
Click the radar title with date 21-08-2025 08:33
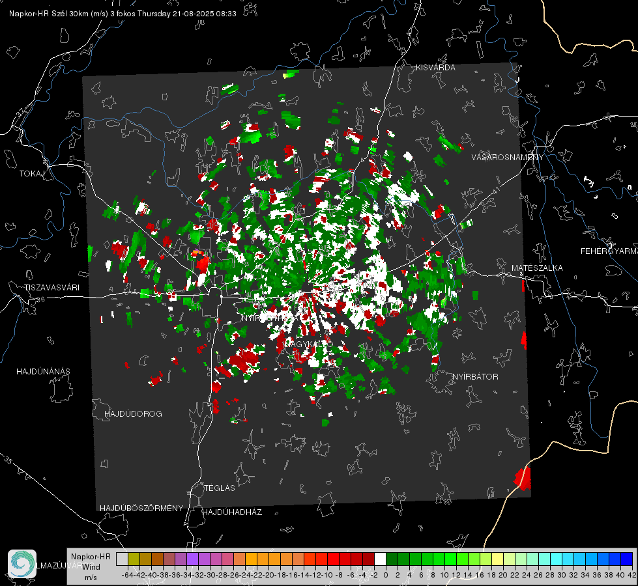tap(123, 14)
